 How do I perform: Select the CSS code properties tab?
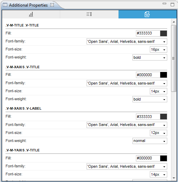(147, 14)
